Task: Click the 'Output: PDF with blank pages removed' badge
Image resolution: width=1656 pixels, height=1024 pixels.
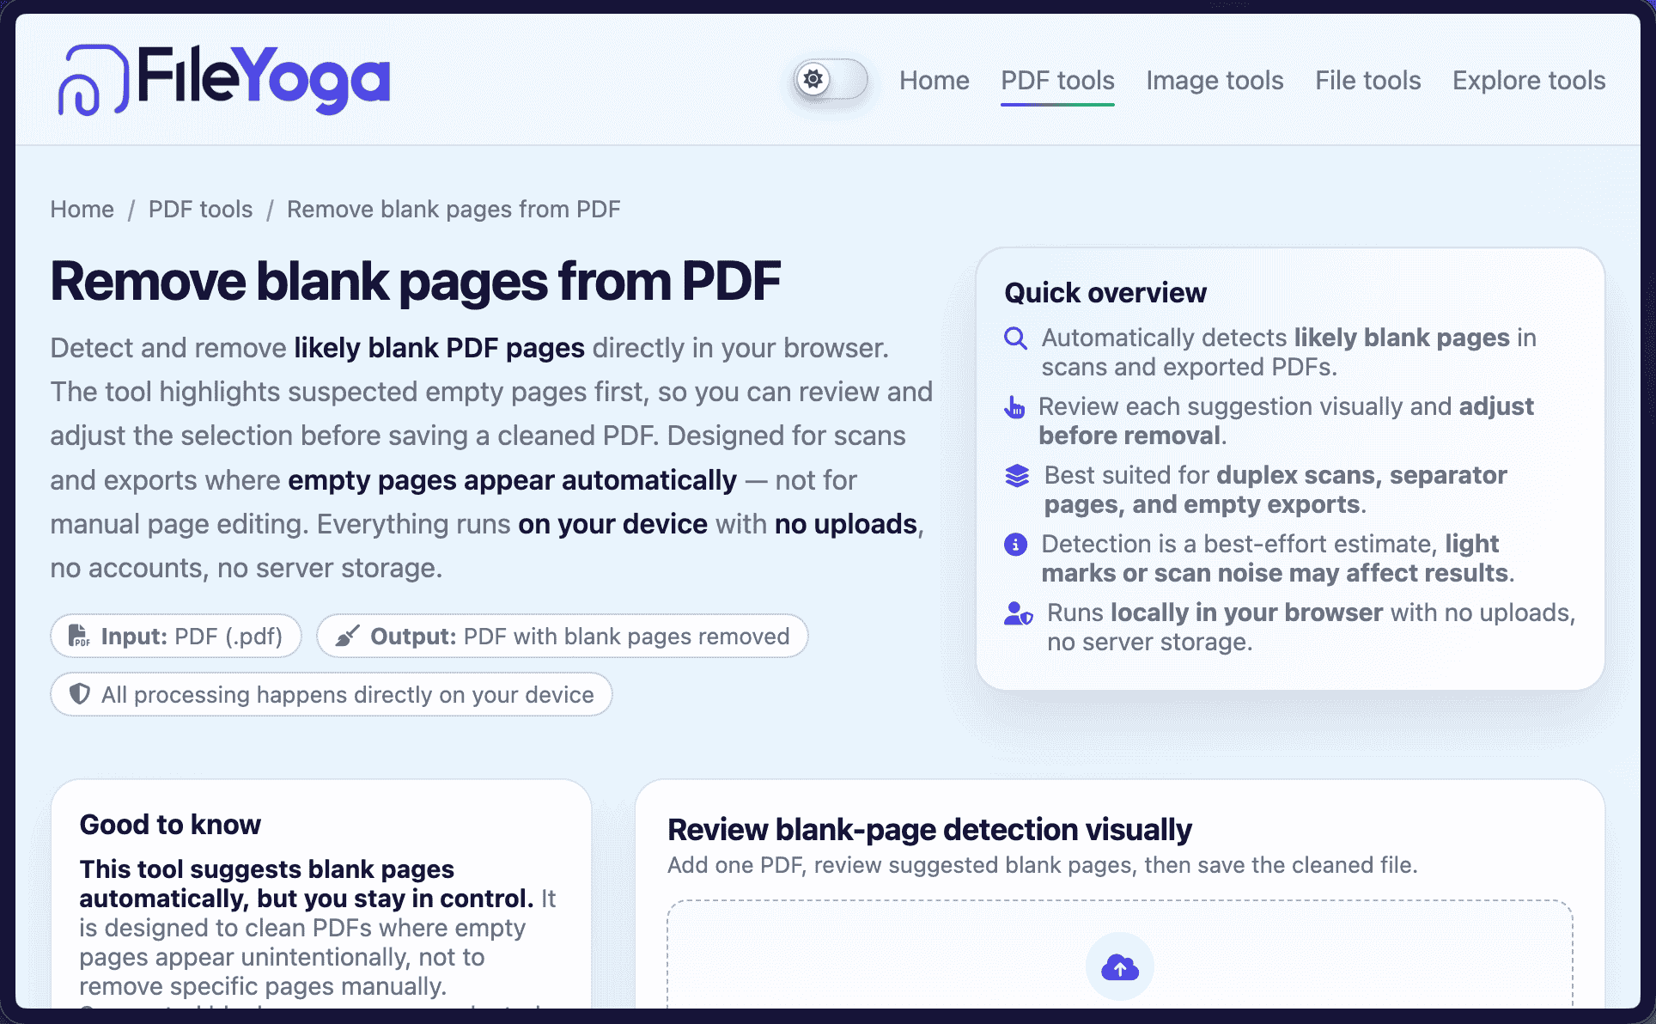Action: point(563,636)
